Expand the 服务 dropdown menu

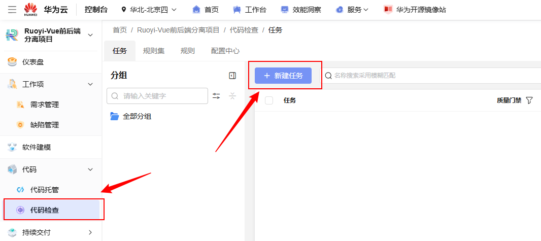(358, 10)
